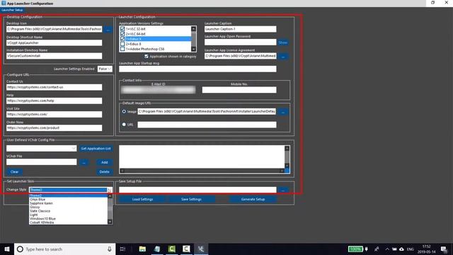Browse for the Licence Agreement file
This screenshot has height=255, width=453.
[283, 57]
